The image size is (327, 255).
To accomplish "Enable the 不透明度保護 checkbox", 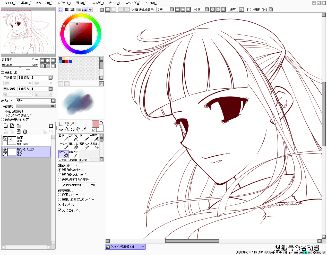I will click(x=3, y=111).
